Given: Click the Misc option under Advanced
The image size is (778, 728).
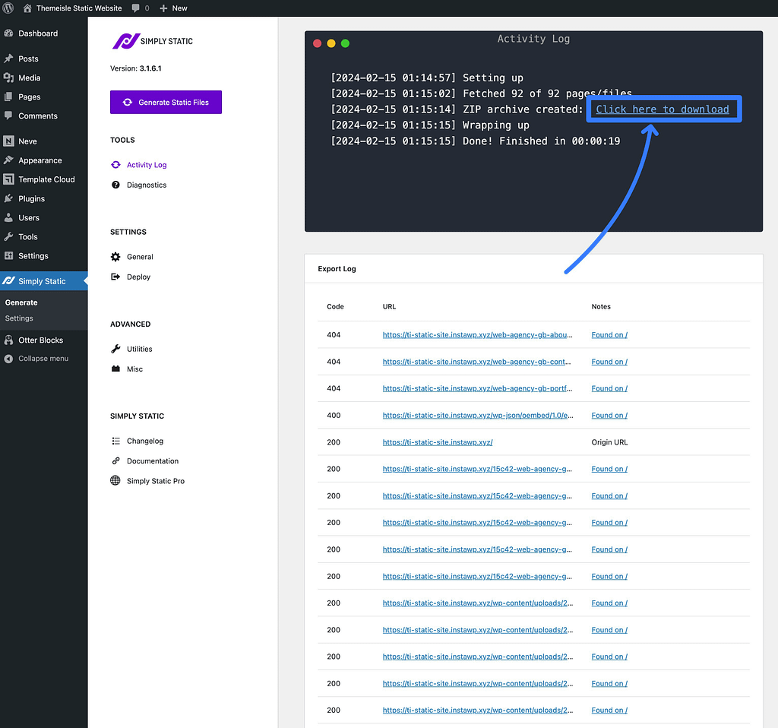Looking at the screenshot, I should coord(134,369).
